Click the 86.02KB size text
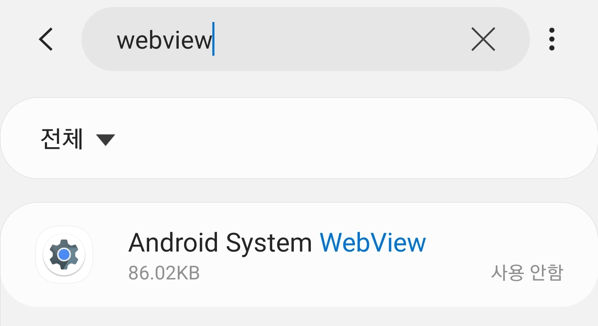Viewport: 598px width, 326px height. pos(164,273)
